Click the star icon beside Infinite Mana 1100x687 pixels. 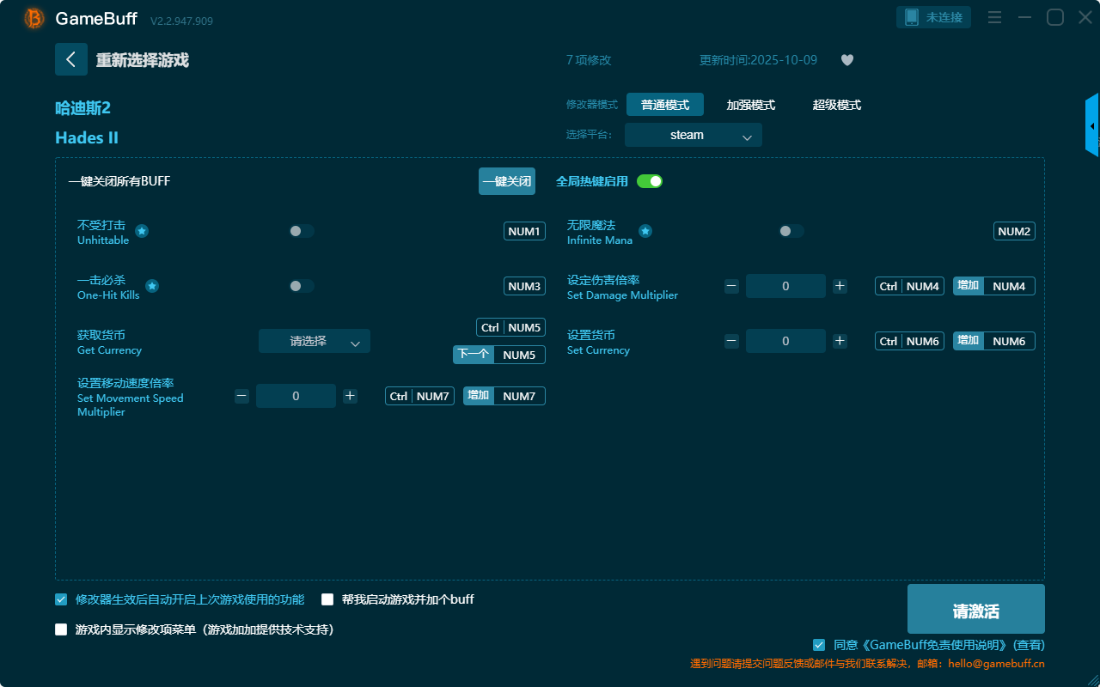click(x=645, y=231)
